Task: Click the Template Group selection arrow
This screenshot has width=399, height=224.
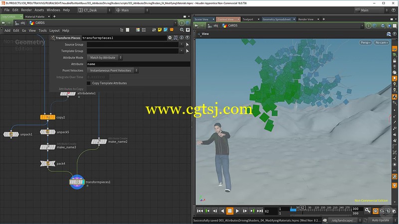Action: pos(188,51)
